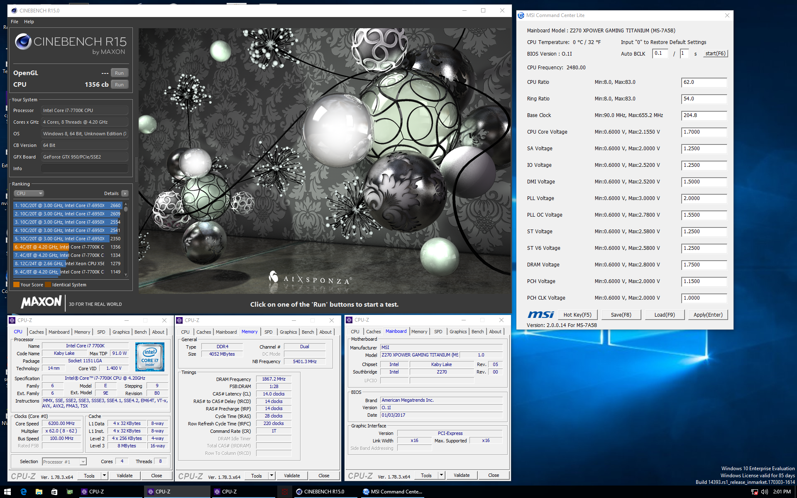This screenshot has height=498, width=797.
Task: Click the Info field in Your System
Action: (85, 168)
